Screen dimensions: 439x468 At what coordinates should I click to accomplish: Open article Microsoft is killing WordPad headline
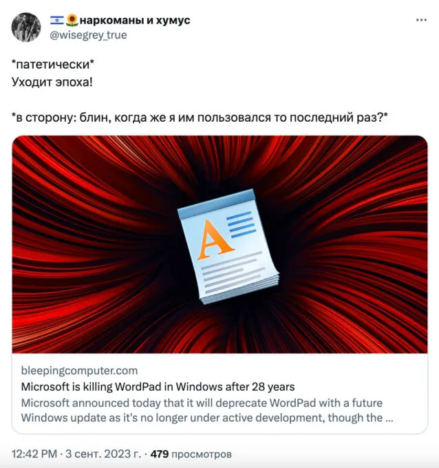tap(158, 387)
